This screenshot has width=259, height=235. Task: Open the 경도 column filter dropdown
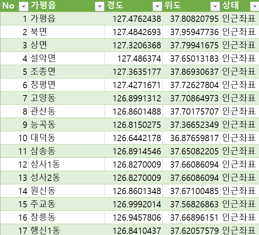[157, 7]
